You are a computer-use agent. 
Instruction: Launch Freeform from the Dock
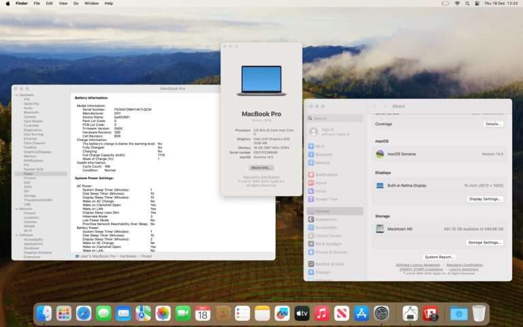(282, 313)
